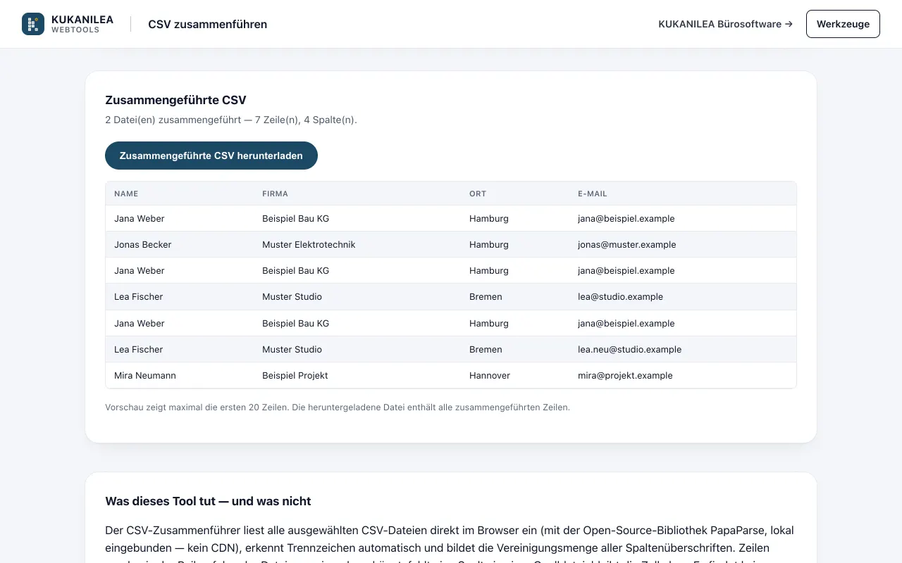Click the CSV zusammenführen page title
902x563 pixels.
(207, 24)
